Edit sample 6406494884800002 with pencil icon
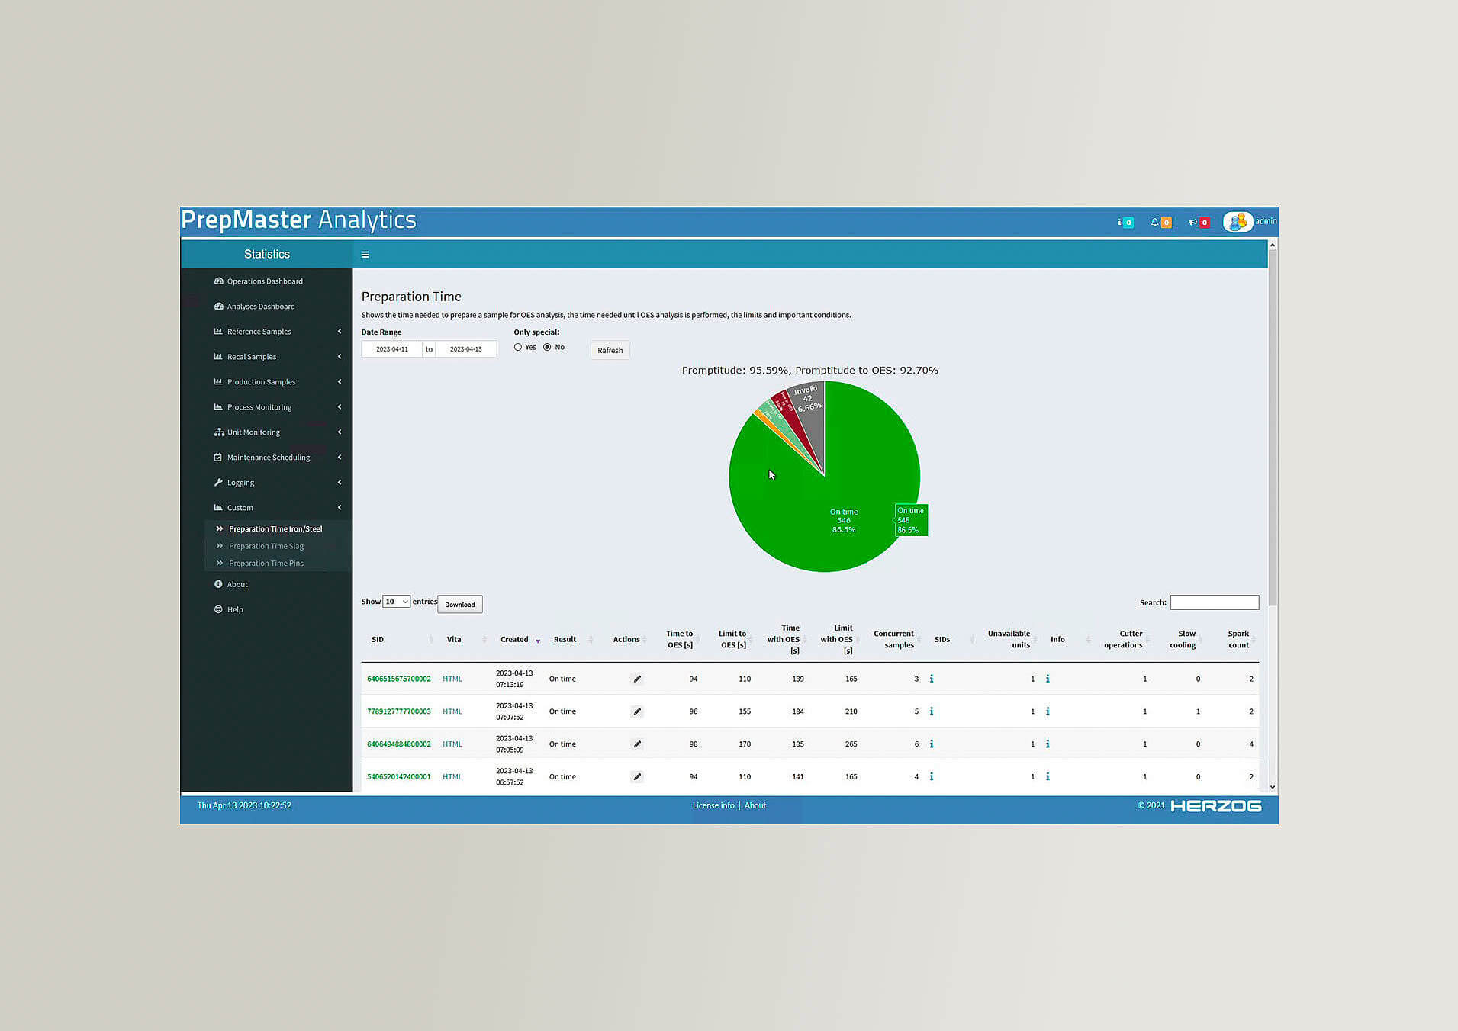The image size is (1458, 1031). coord(637,744)
